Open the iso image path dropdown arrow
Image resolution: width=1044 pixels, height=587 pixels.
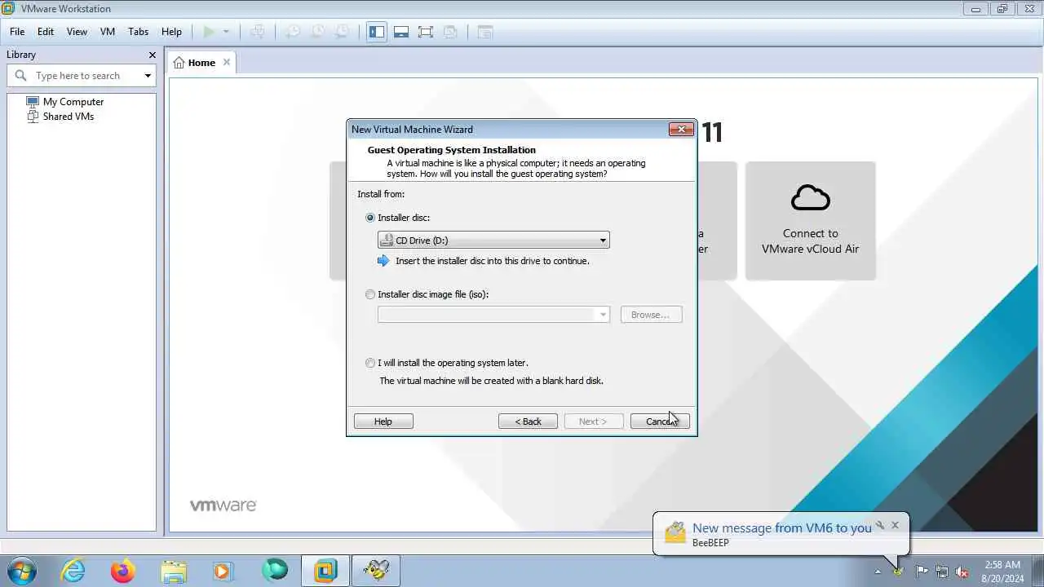(604, 315)
